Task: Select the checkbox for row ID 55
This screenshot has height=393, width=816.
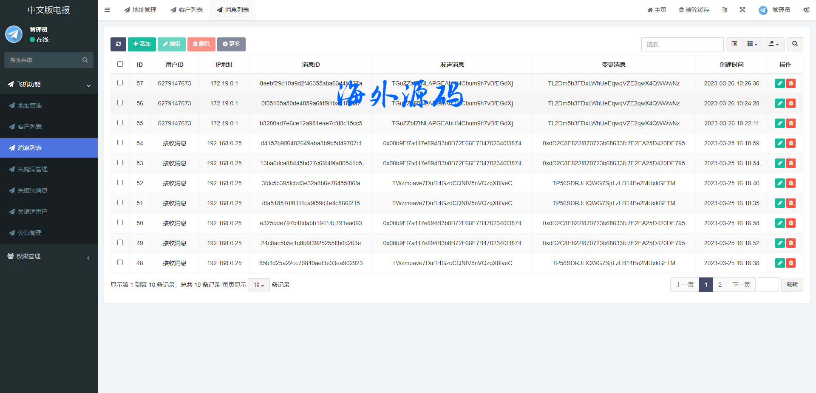Action: click(x=120, y=123)
